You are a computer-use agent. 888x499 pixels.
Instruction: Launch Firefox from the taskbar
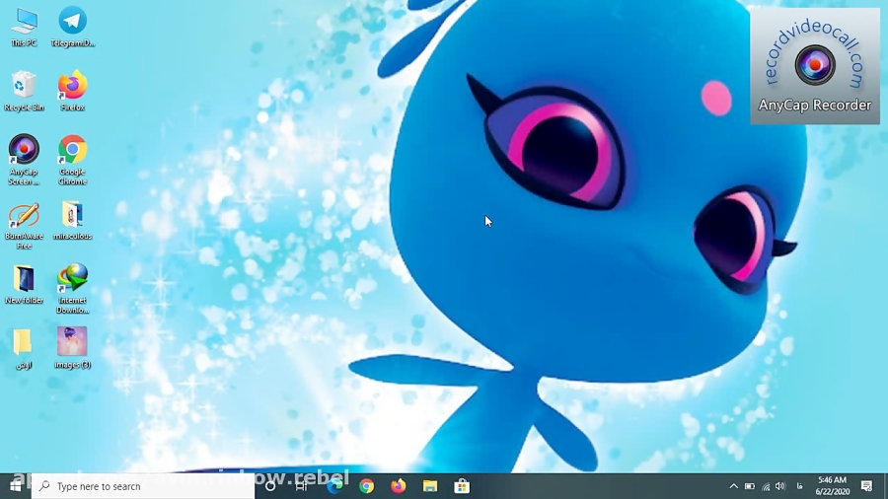(x=399, y=486)
